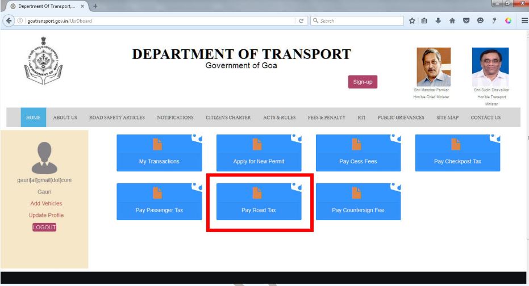The width and height of the screenshot is (529, 286).
Task: Click the Government of Goa emblem logo
Action: click(x=44, y=61)
